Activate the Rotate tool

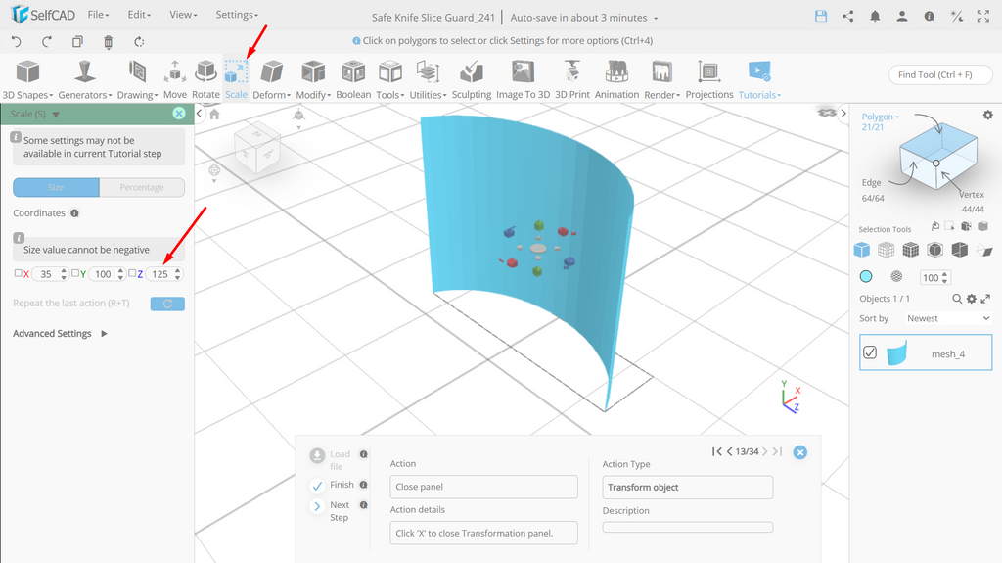[205, 78]
